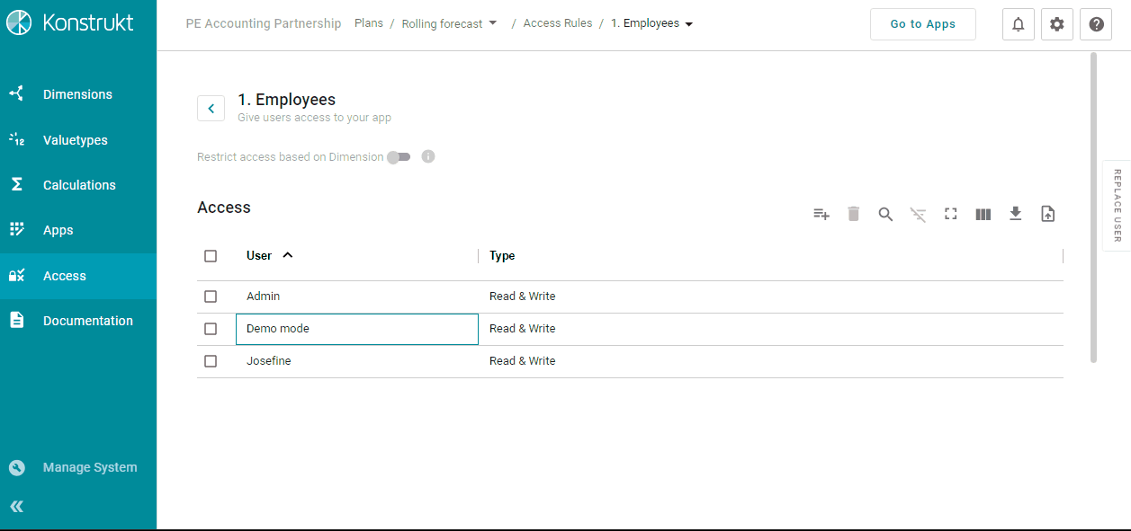The width and height of the screenshot is (1131, 531).
Task: Open notifications bell icon
Action: click(1018, 24)
